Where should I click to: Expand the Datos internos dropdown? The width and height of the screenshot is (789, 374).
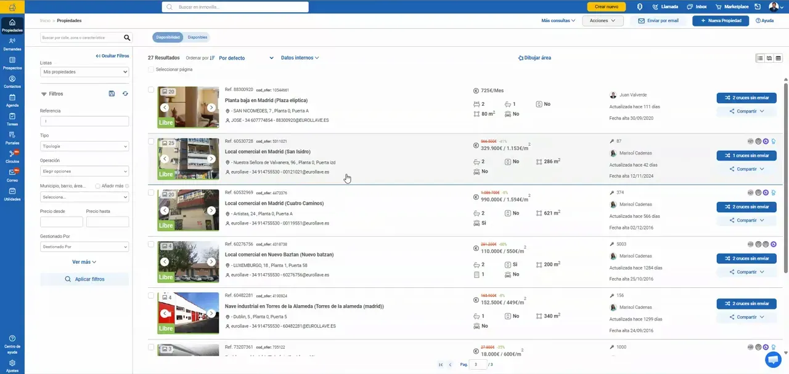tap(300, 58)
